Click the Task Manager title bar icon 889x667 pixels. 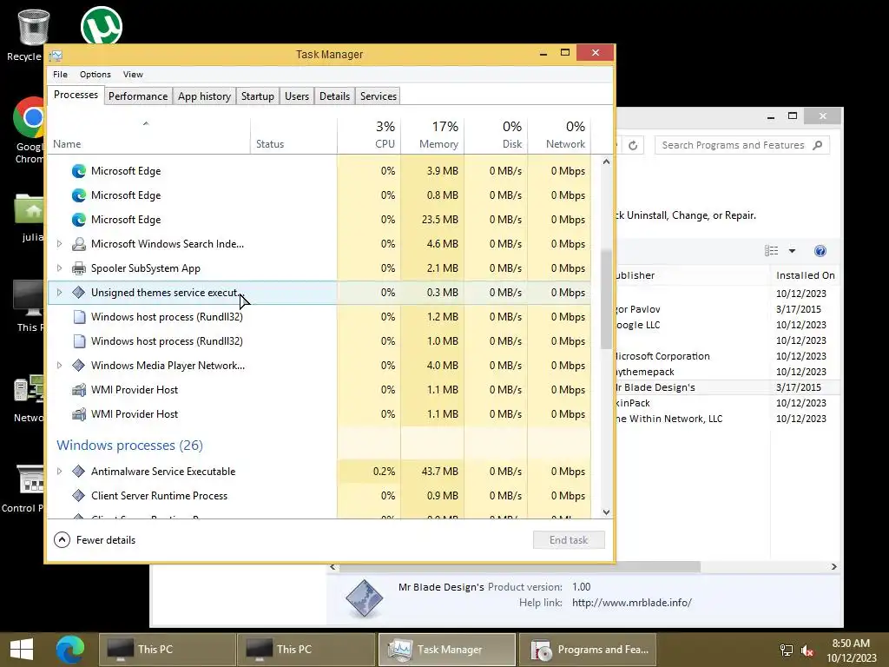(x=56, y=55)
